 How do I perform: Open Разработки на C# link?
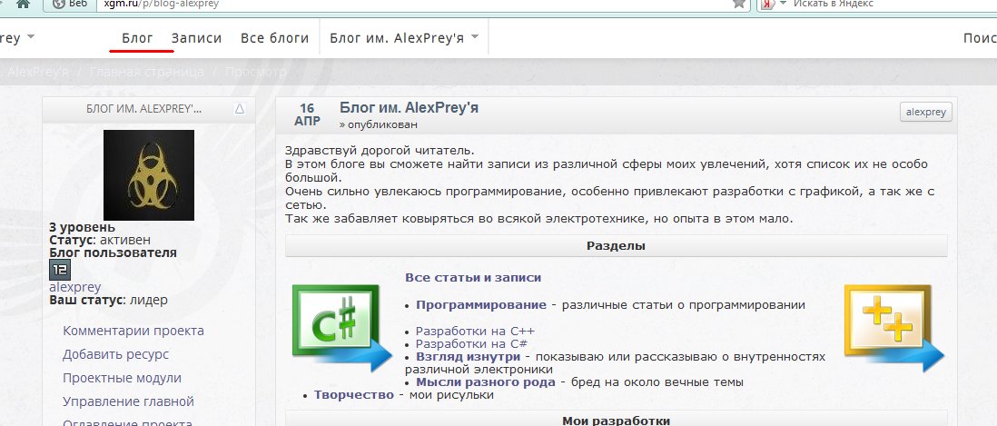[471, 344]
